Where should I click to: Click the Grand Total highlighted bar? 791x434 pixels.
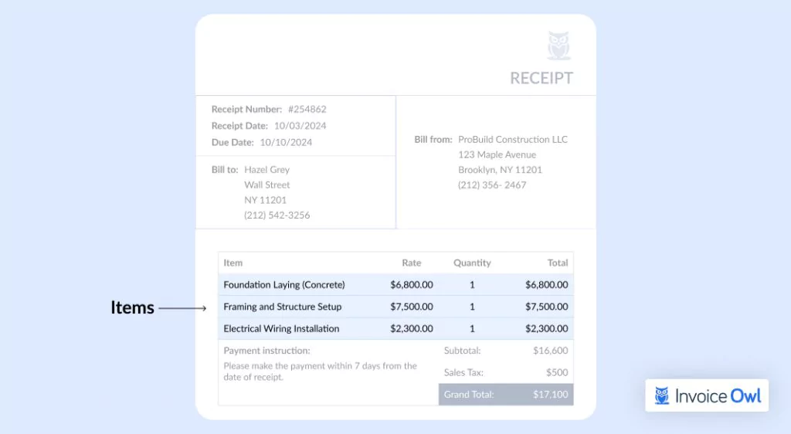tap(506, 395)
